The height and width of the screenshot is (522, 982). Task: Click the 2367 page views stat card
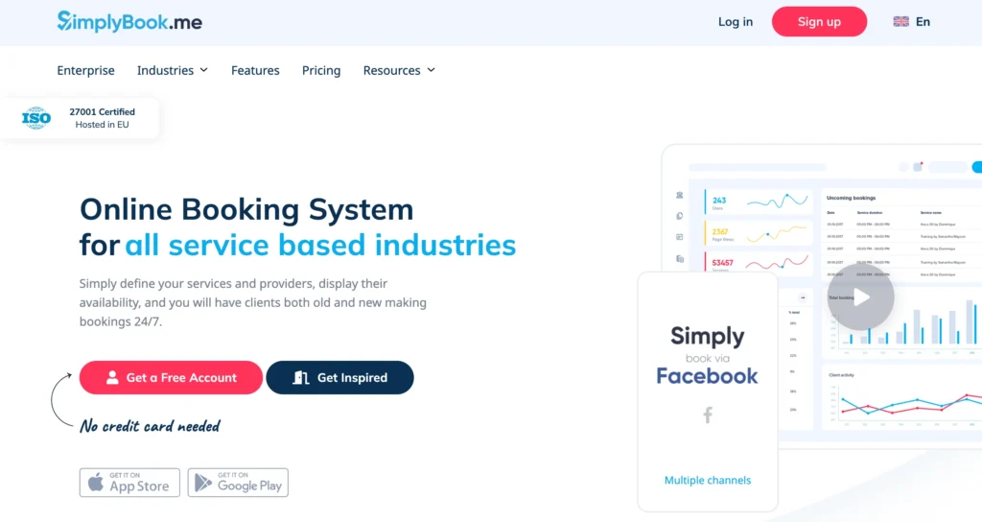[x=759, y=233]
